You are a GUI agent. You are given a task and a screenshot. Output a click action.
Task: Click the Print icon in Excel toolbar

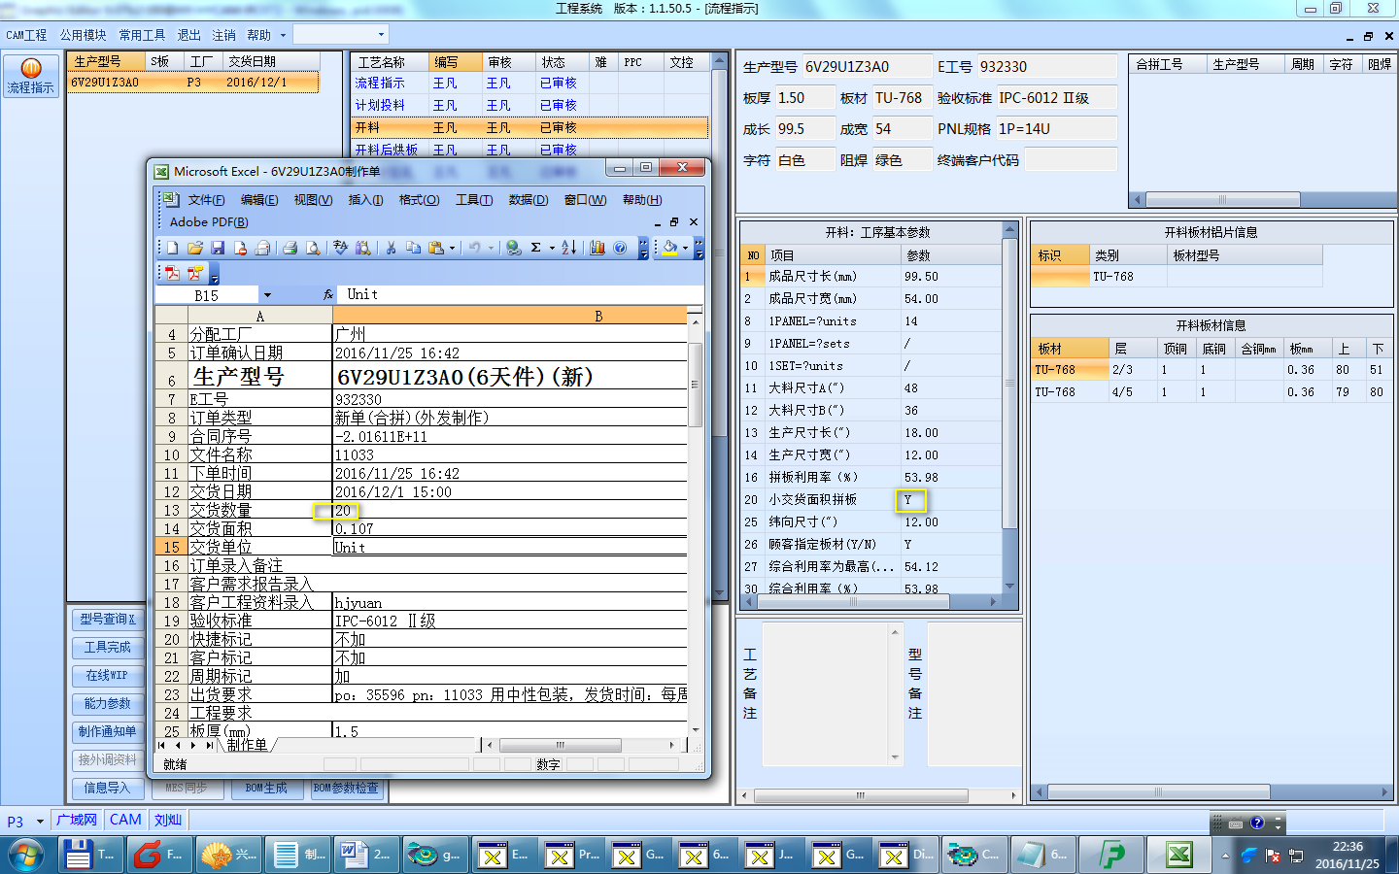(x=290, y=248)
